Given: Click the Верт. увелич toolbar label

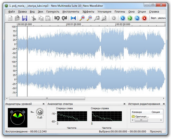Looking at the screenshot, I should 158,18.
